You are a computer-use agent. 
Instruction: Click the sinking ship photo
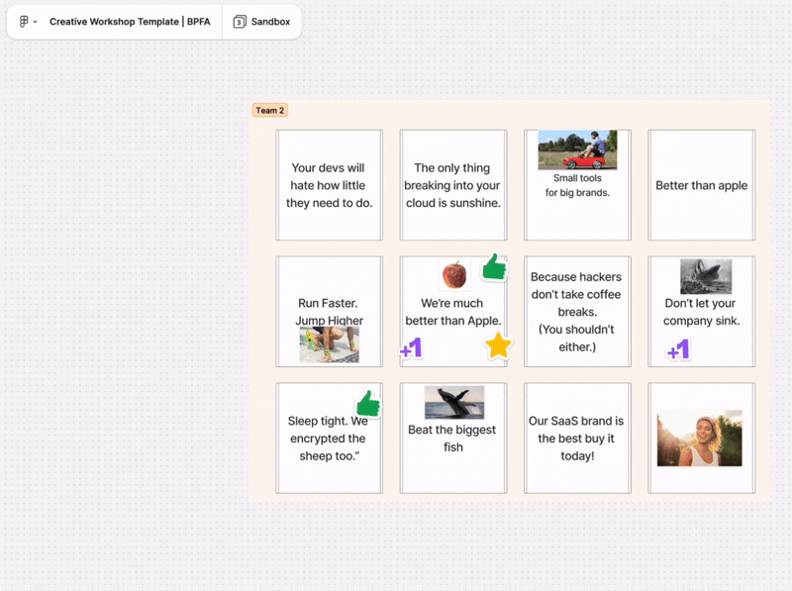click(x=706, y=276)
